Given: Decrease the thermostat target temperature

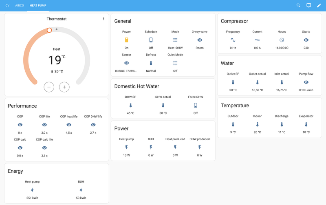Looking at the screenshot, I should [49, 87].
